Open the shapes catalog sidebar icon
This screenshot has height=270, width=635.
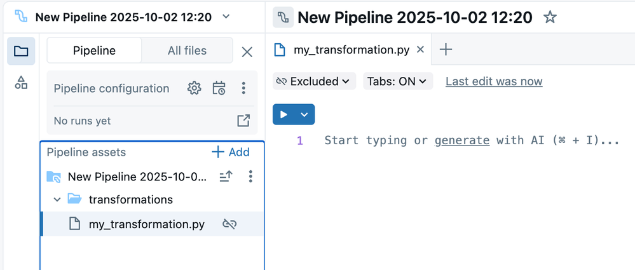point(21,83)
